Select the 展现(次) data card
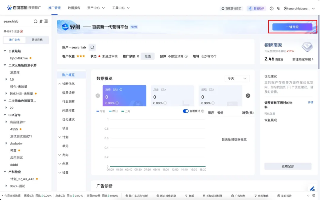 click(x=220, y=96)
